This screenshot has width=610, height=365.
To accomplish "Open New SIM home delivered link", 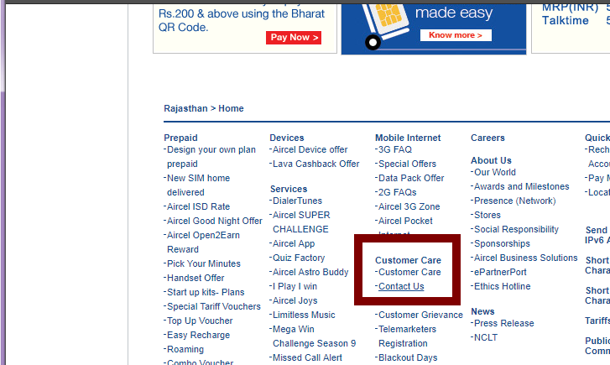I will tap(198, 185).
